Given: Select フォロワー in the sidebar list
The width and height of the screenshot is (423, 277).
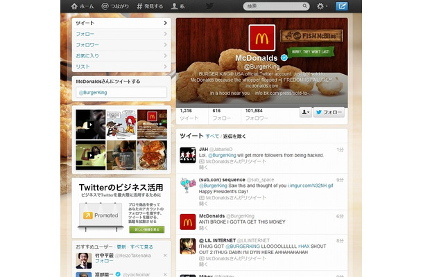Looking at the screenshot, I should coord(121,45).
